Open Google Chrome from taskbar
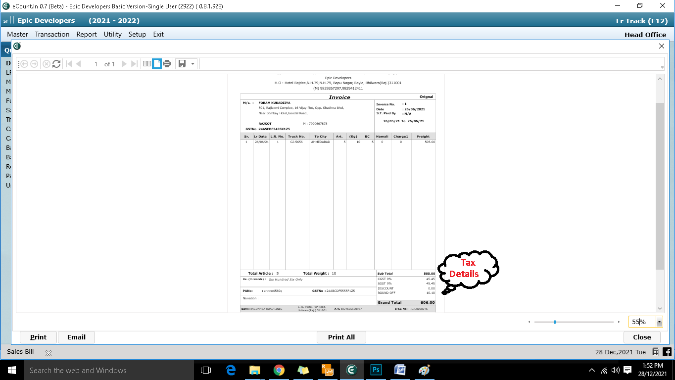Viewport: 675px width, 380px height. point(279,370)
